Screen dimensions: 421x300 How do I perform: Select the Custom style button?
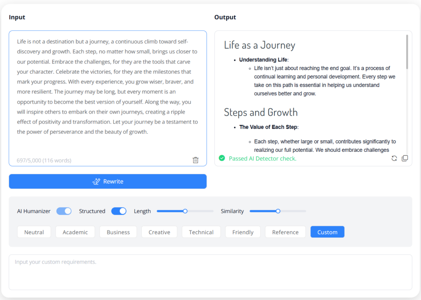pyautogui.click(x=327, y=232)
